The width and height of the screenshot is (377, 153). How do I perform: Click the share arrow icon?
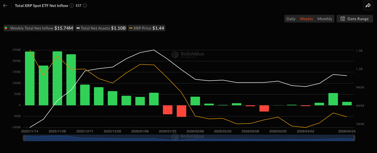pos(368,5)
